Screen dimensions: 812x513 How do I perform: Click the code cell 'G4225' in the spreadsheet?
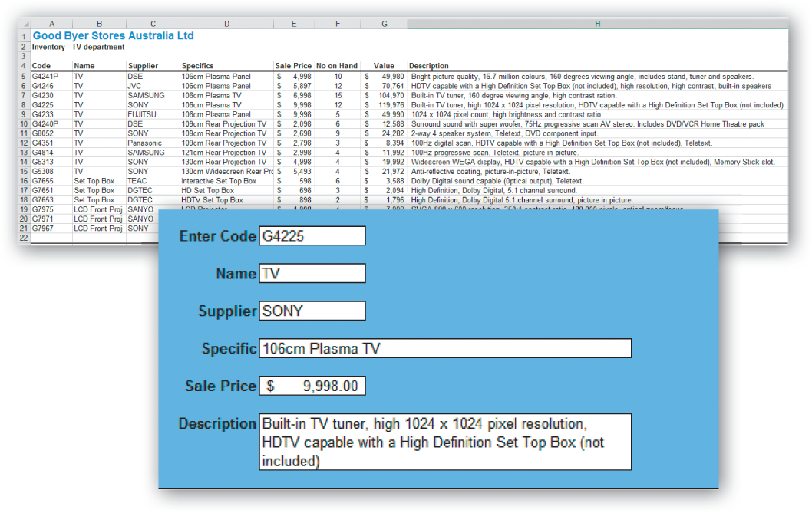[x=51, y=105]
